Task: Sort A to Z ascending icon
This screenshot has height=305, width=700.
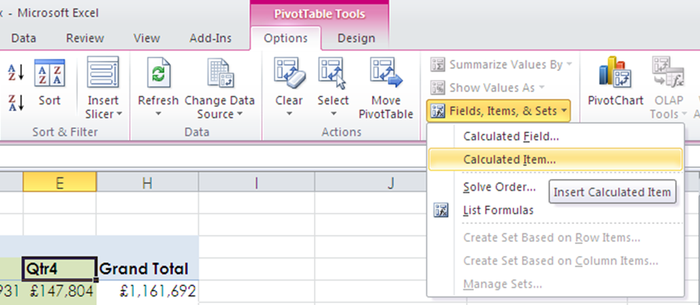Action: pyautogui.click(x=16, y=72)
